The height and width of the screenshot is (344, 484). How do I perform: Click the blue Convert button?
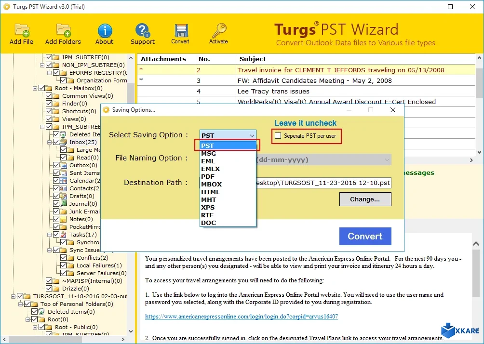coord(365,237)
